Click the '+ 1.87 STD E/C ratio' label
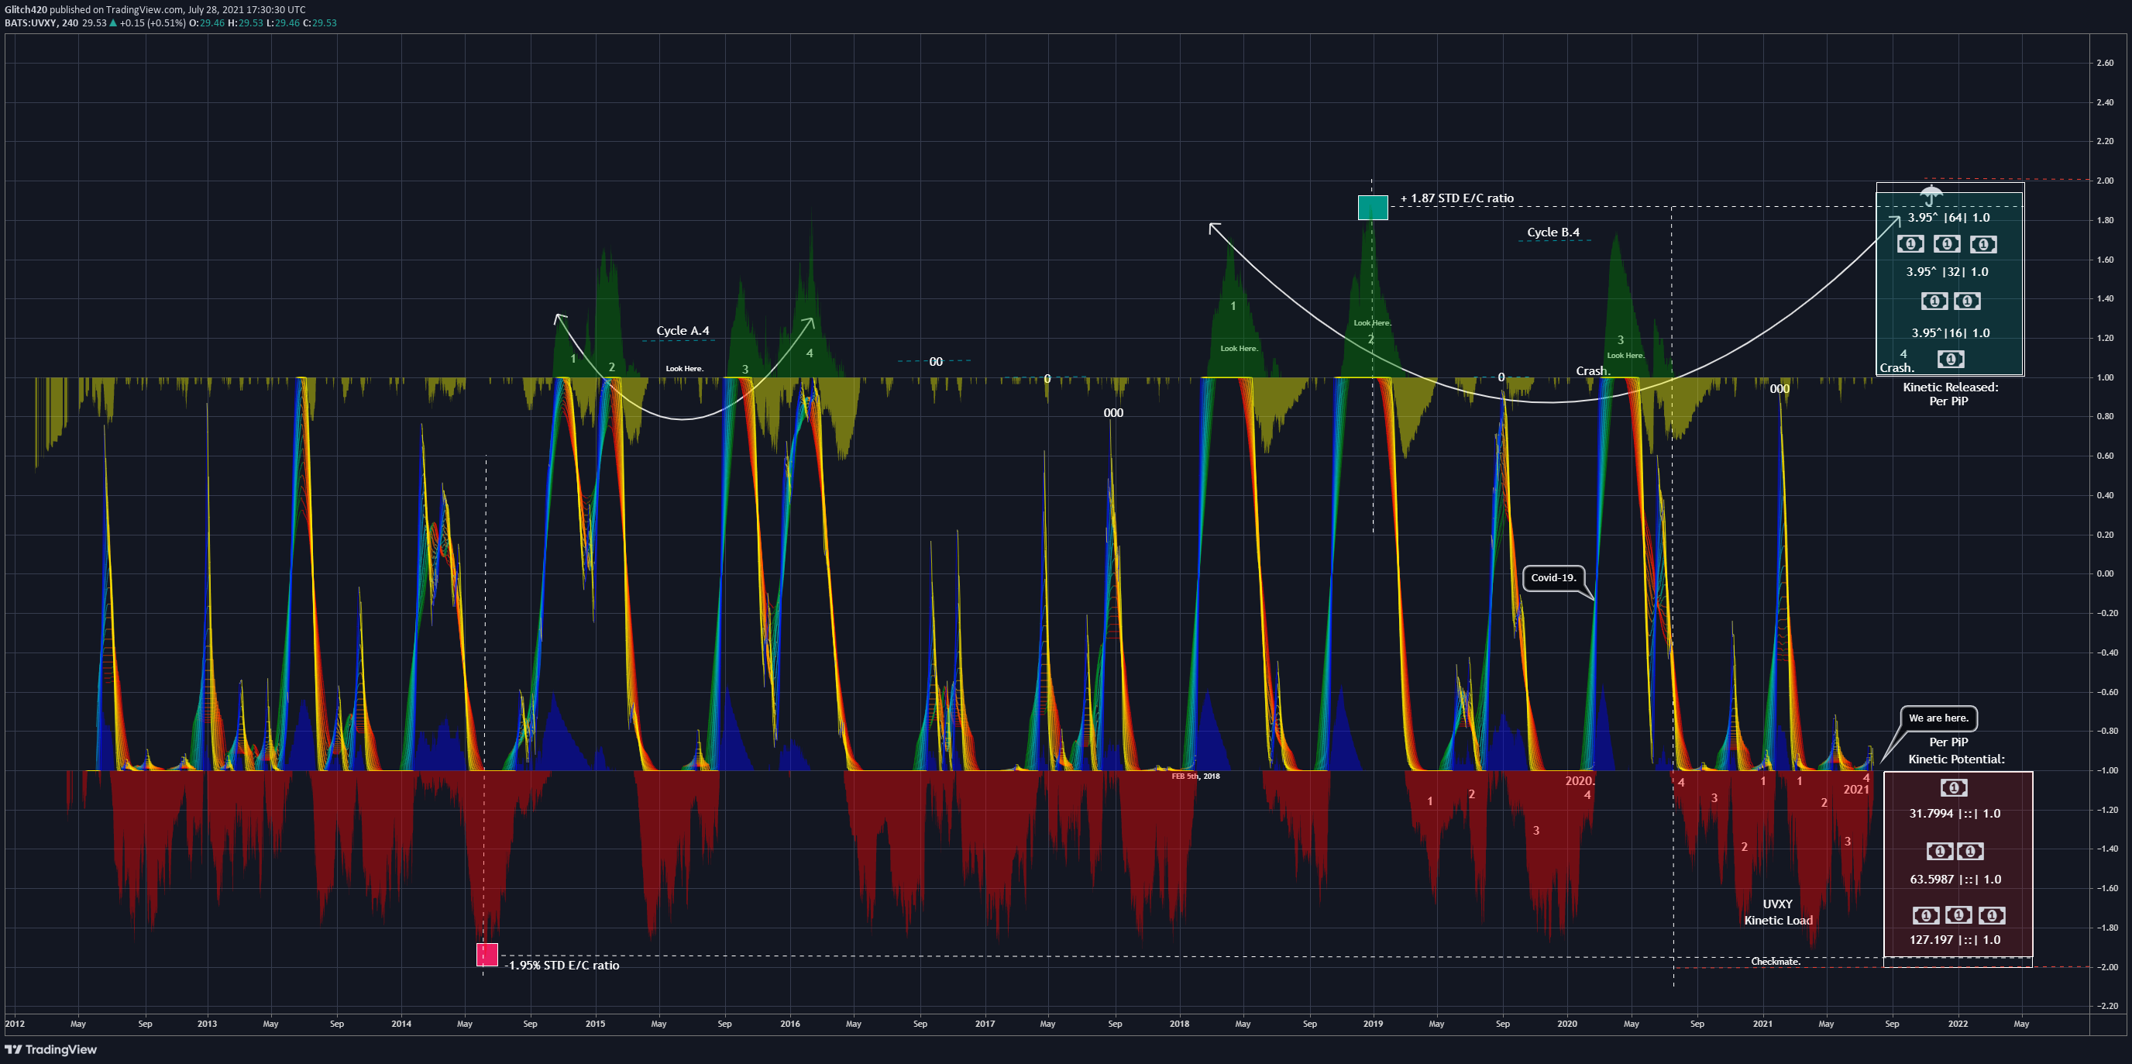This screenshot has width=2132, height=1064. (1456, 198)
